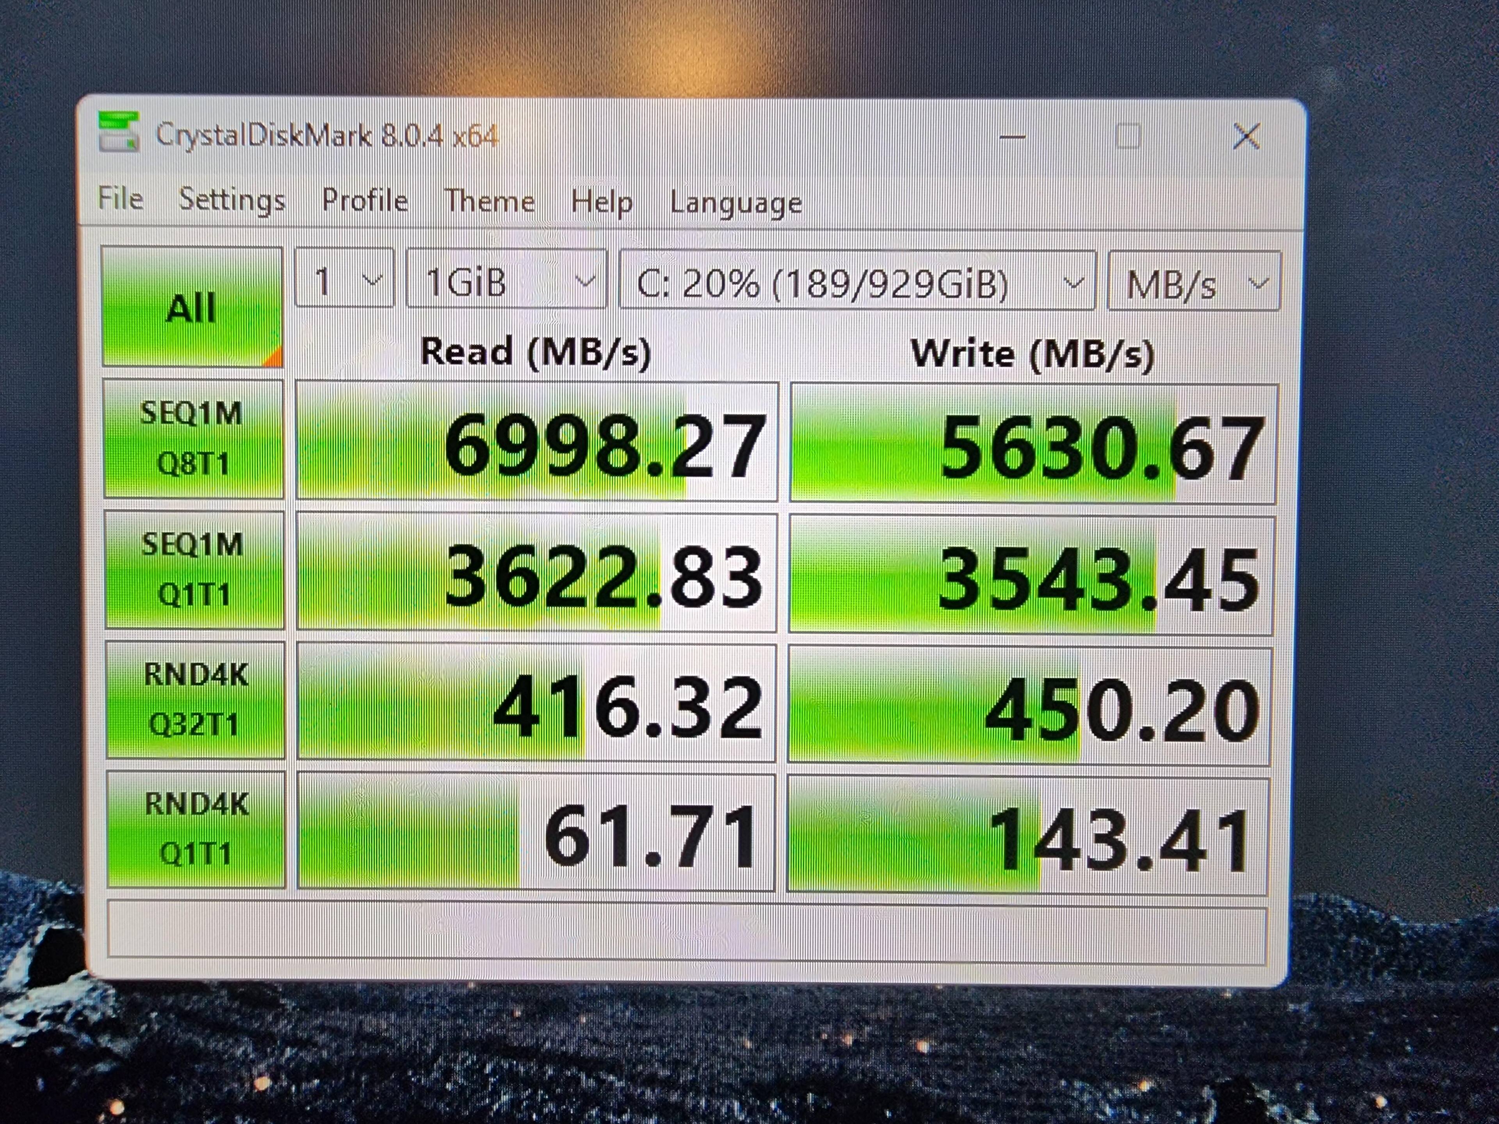Image resolution: width=1499 pixels, height=1124 pixels.
Task: Open the Theme menu
Action: coord(489,201)
